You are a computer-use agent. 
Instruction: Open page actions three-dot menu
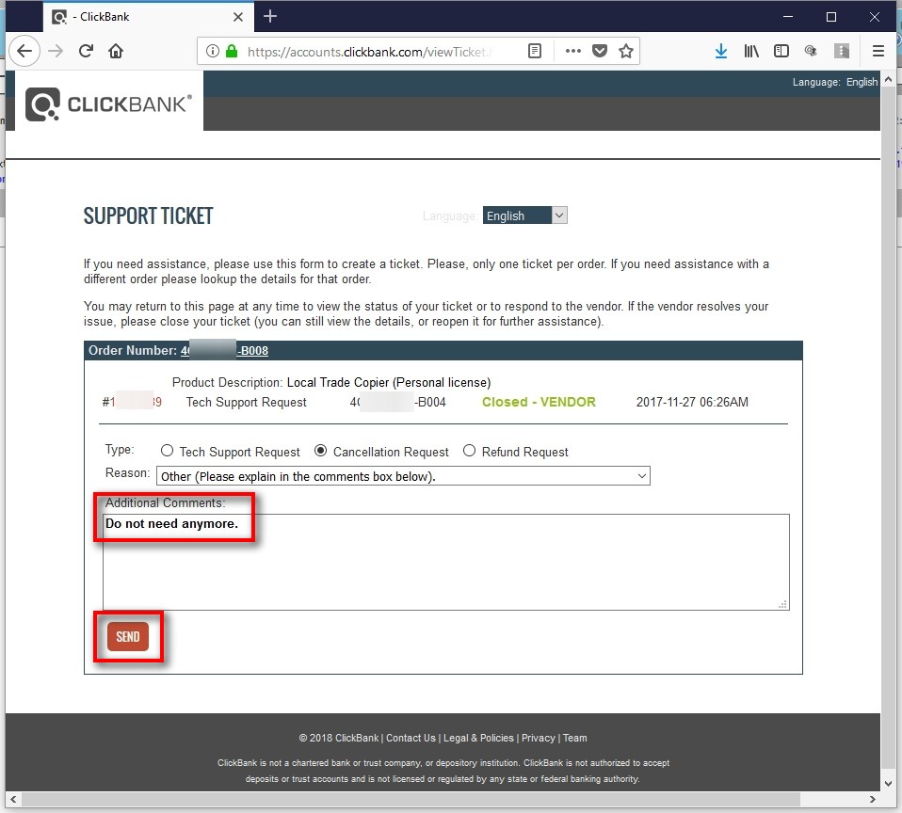click(573, 51)
